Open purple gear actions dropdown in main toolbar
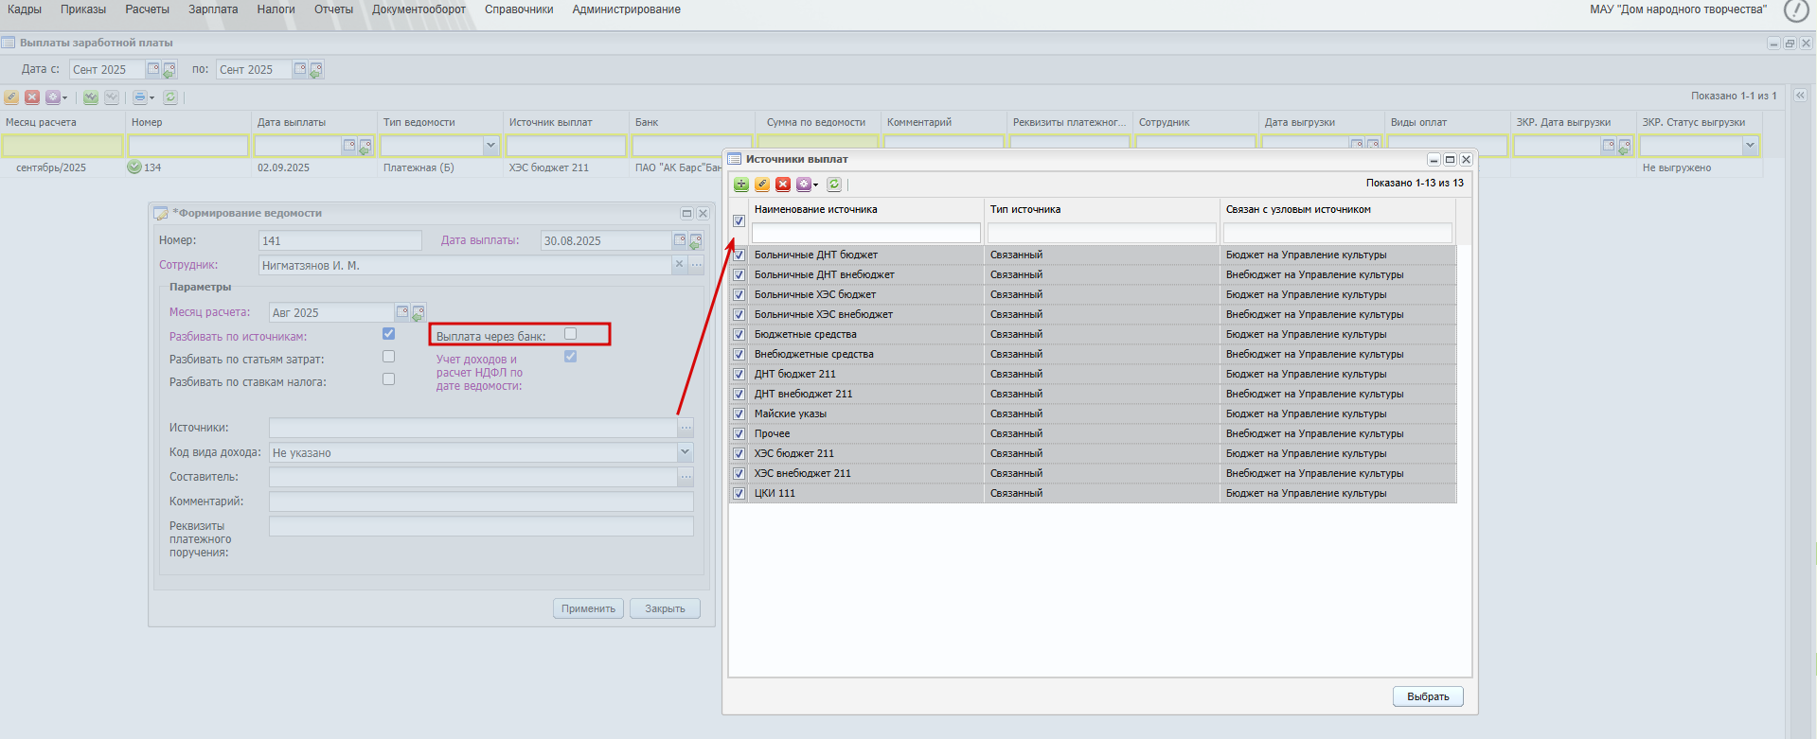Viewport: 1817px width, 739px height. coord(56,97)
